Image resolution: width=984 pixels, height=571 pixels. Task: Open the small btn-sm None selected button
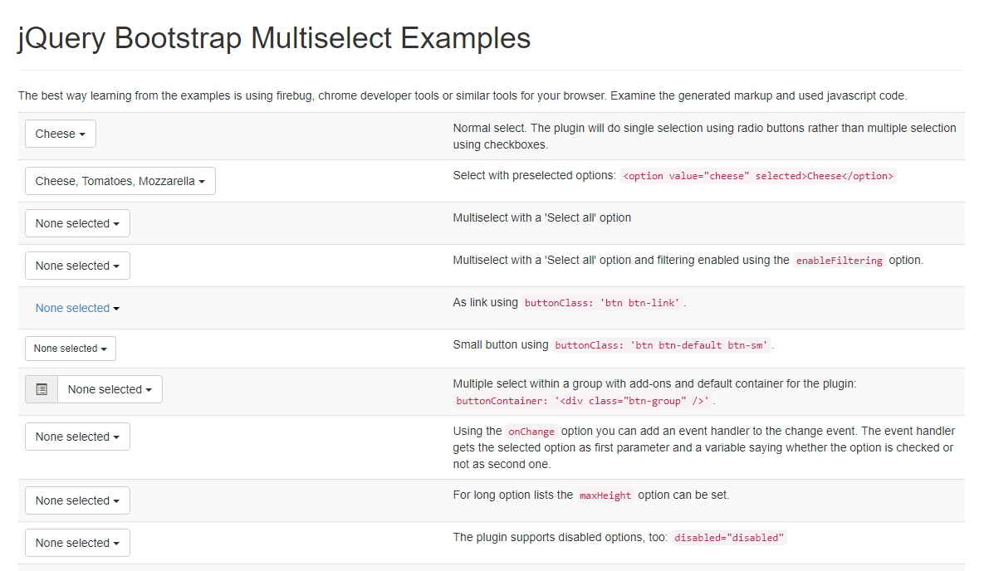(71, 349)
